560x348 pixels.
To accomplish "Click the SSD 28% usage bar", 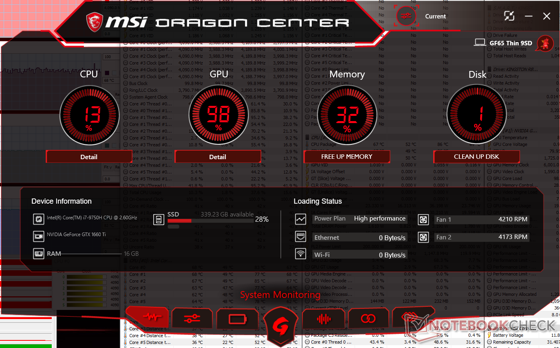I will pos(211,221).
